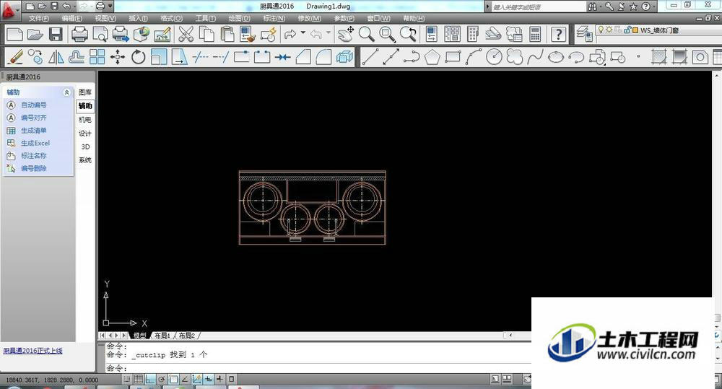This screenshot has width=722, height=389.
Task: Select the Spline draw tool
Action: point(535,57)
